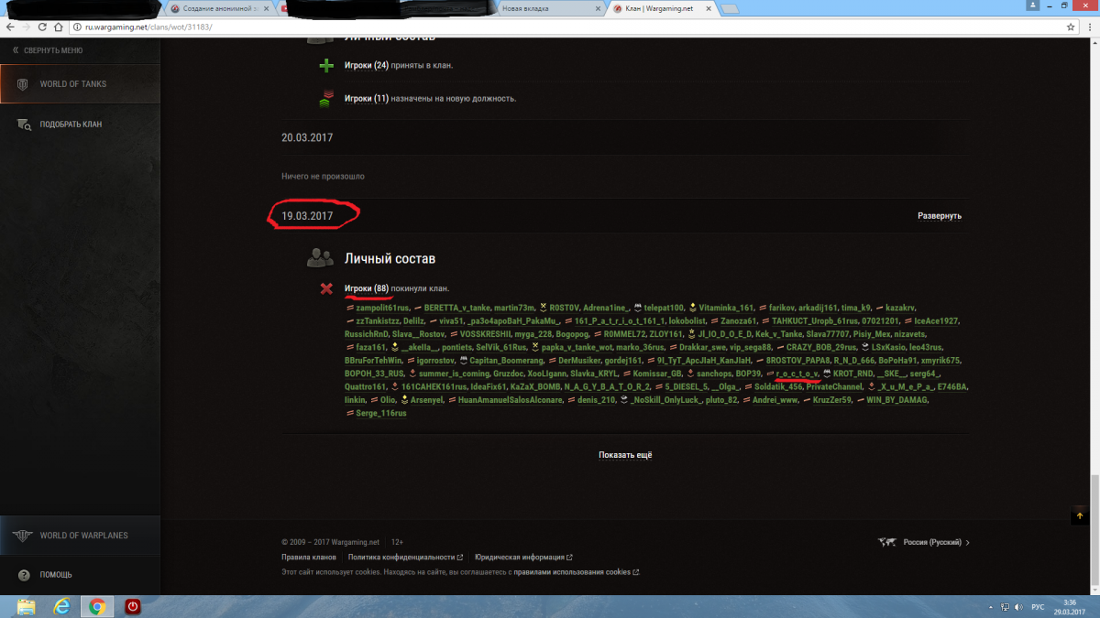Screen dimensions: 1100x618
Task: Open the Помощь menu item
Action: point(80,575)
